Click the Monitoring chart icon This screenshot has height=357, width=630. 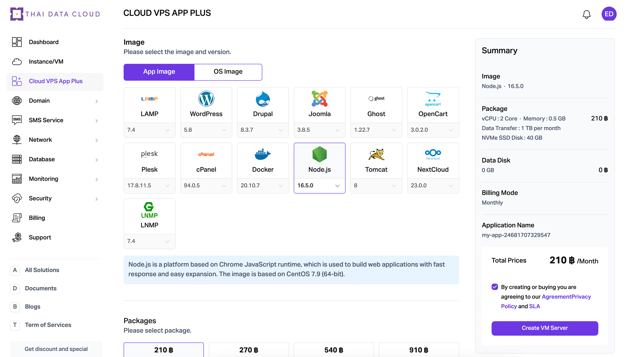(17, 179)
